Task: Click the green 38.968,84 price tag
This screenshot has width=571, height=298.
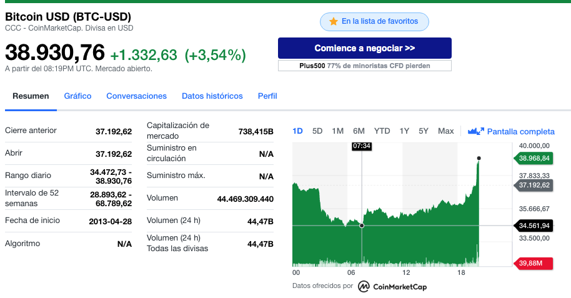Action: coord(534,158)
